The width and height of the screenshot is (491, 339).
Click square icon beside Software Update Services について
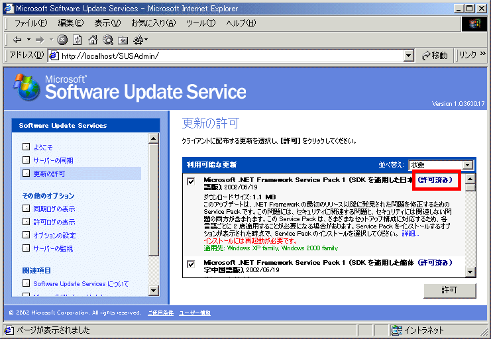point(26,283)
